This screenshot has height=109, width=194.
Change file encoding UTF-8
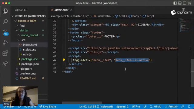[x=136, y=107]
